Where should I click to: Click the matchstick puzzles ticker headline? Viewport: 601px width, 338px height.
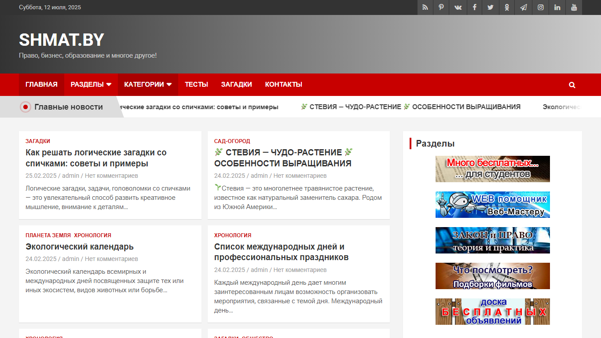[x=199, y=107]
